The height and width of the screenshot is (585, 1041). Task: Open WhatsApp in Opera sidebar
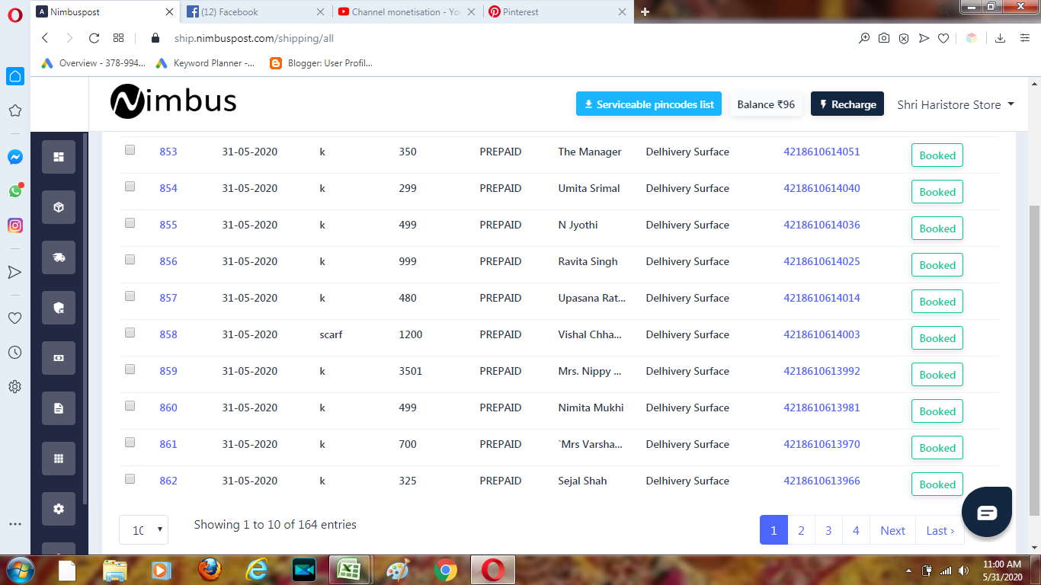[14, 191]
